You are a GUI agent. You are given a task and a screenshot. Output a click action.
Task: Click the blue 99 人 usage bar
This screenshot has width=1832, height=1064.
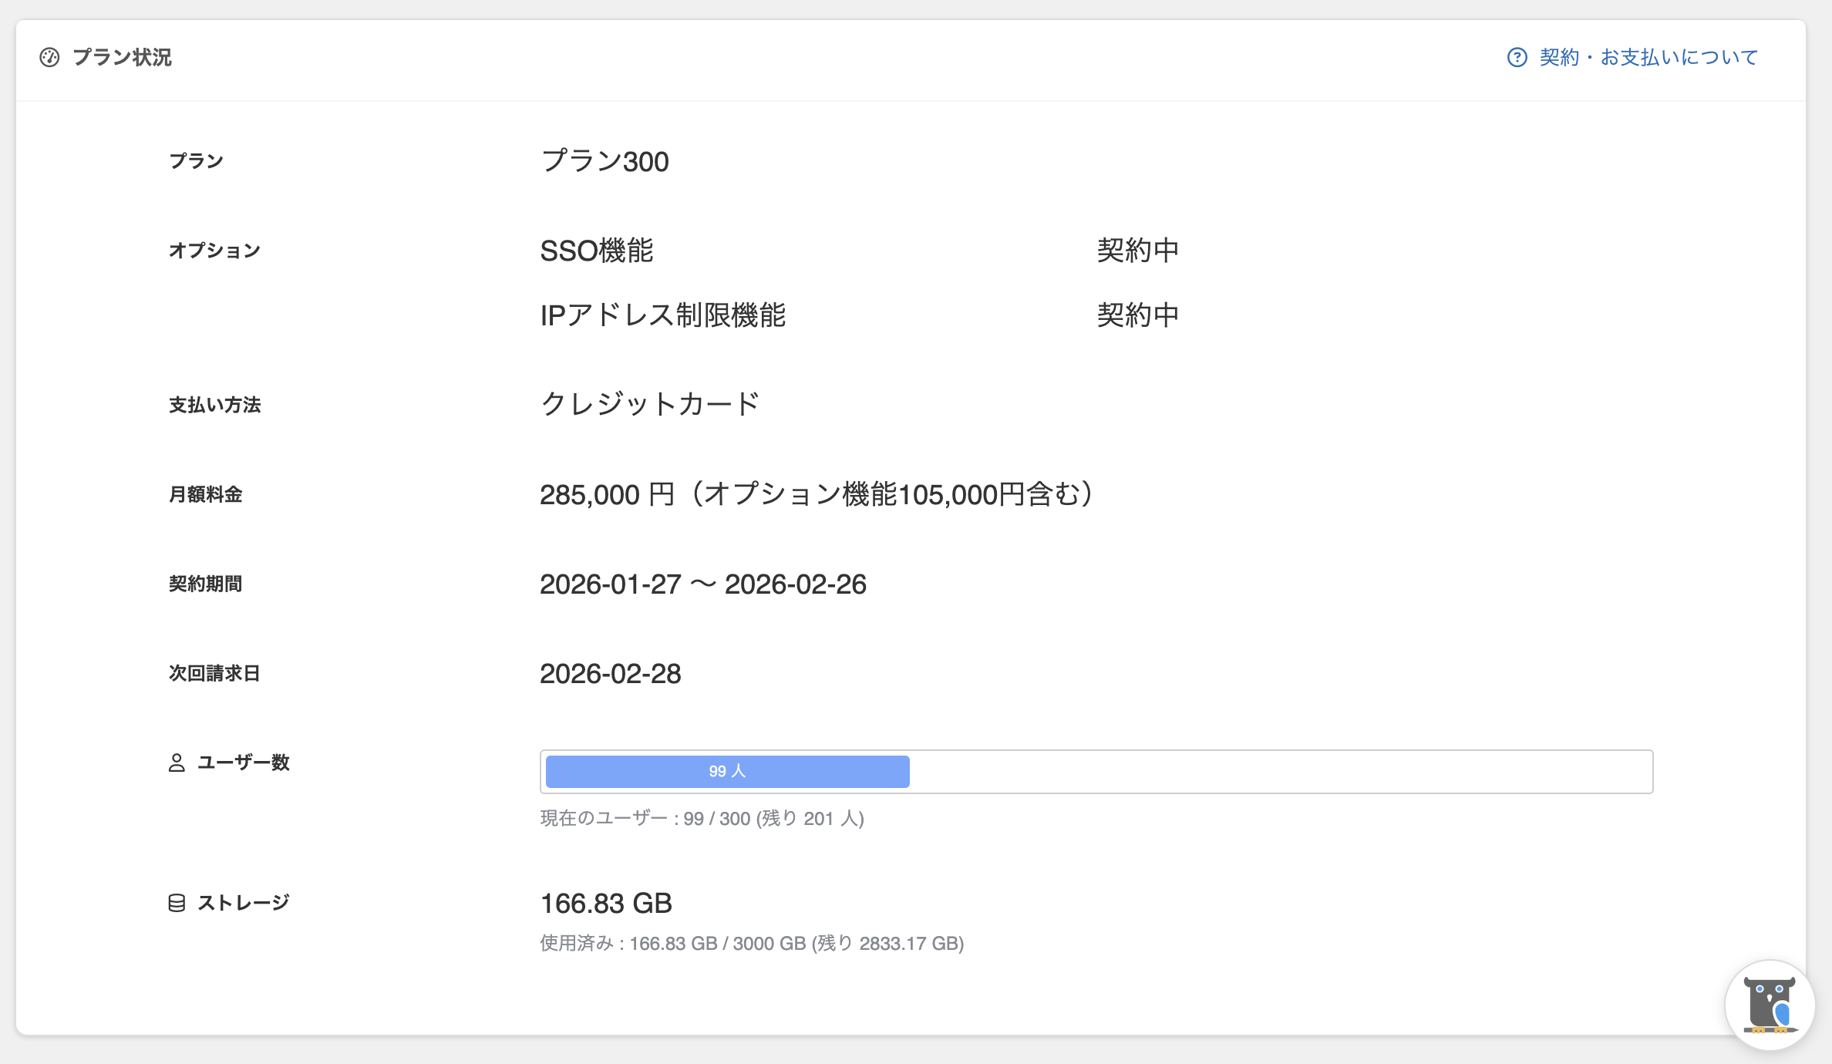pos(727,772)
